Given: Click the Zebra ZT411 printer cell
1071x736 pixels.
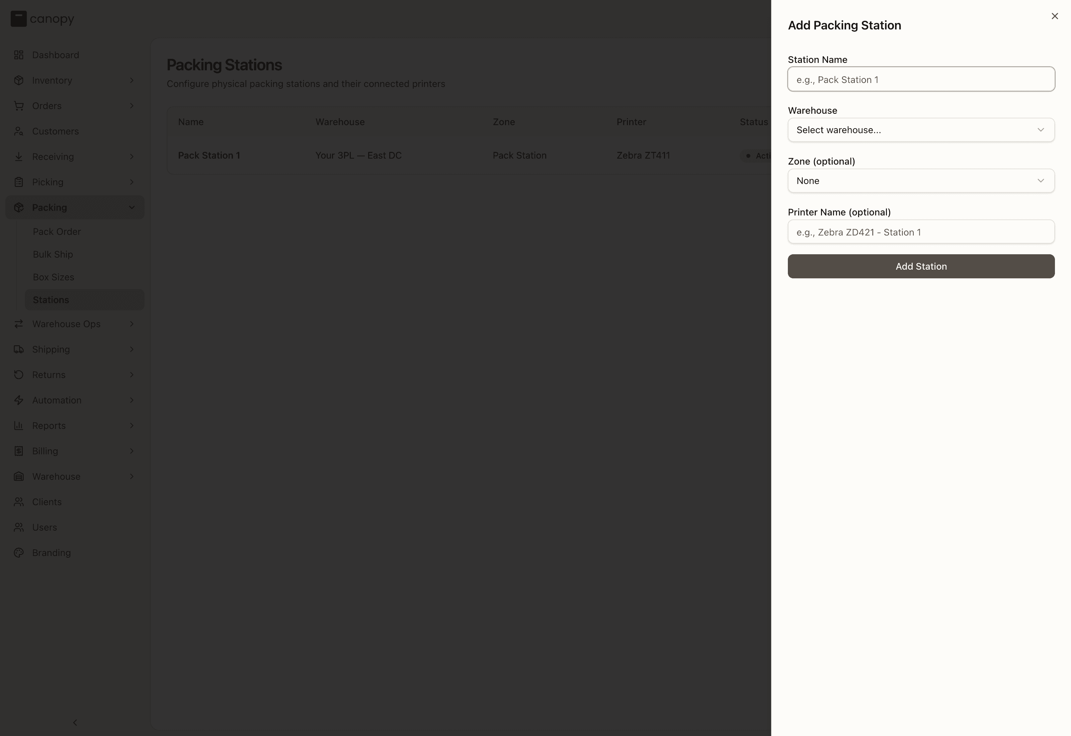Looking at the screenshot, I should pos(643,156).
